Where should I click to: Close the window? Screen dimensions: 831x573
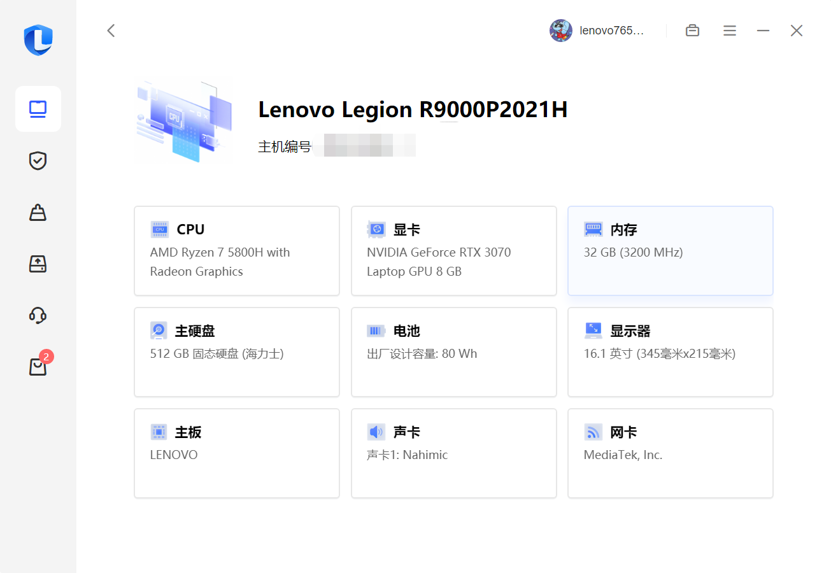coord(797,31)
